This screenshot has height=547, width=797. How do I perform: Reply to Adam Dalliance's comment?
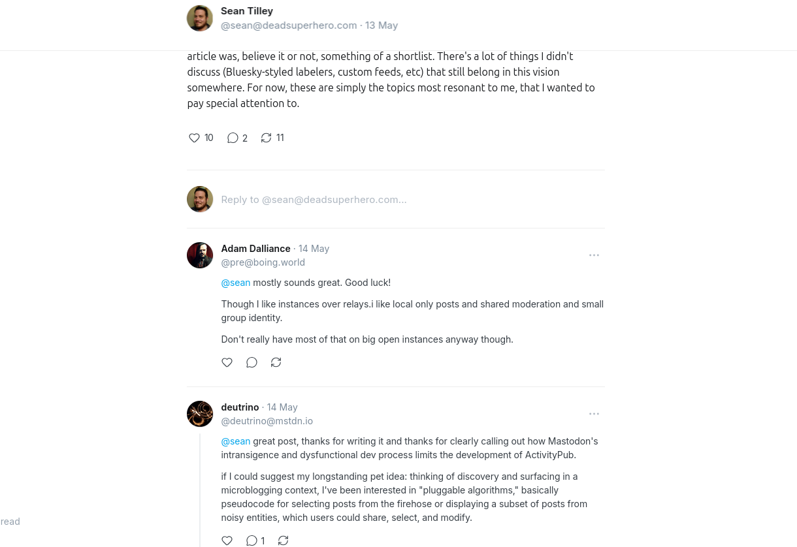coord(252,362)
